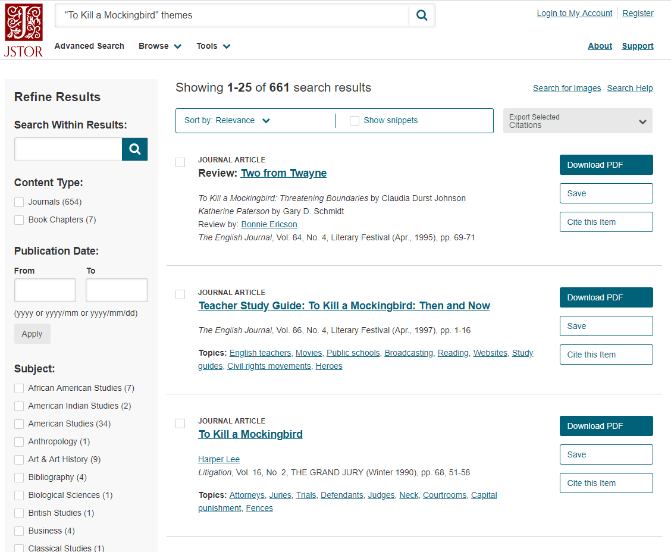Open the Login to My Account link
Screen dimensions: 671x552
[x=574, y=14]
